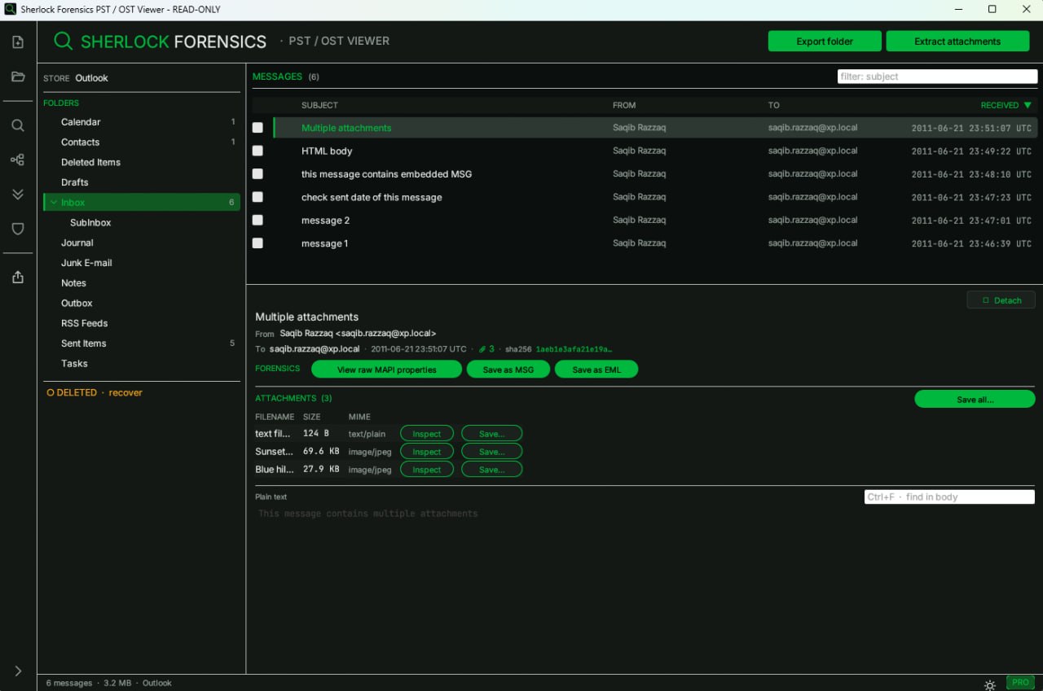Detach the preview pane

pos(1001,300)
